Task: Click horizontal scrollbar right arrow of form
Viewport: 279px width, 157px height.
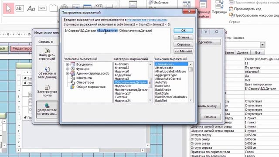Action: coord(143,150)
